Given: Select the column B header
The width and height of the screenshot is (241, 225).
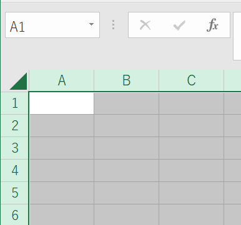Looking at the screenshot, I should [x=127, y=80].
